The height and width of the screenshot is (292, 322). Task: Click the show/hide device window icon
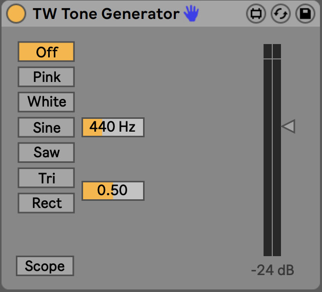pos(255,14)
